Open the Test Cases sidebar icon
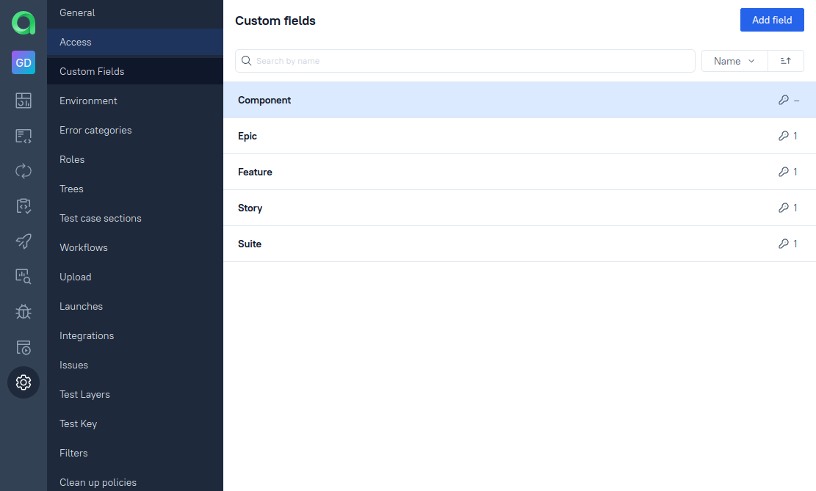816x491 pixels. point(23,136)
